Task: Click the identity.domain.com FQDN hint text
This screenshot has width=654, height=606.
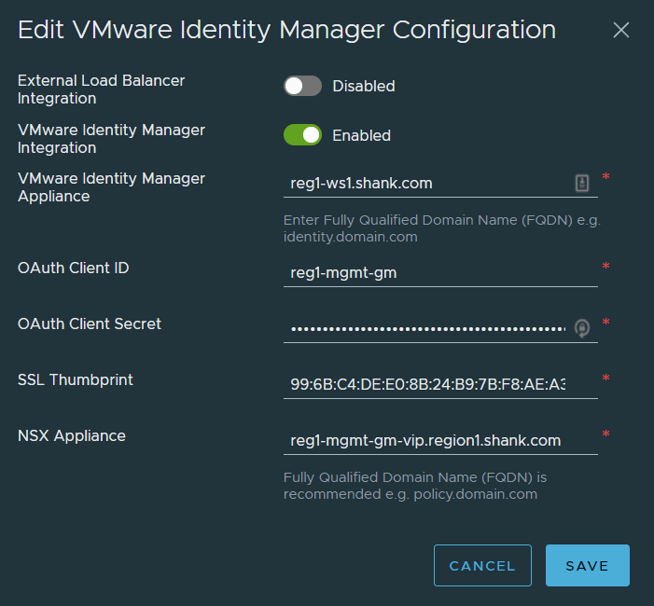Action: 442,228
